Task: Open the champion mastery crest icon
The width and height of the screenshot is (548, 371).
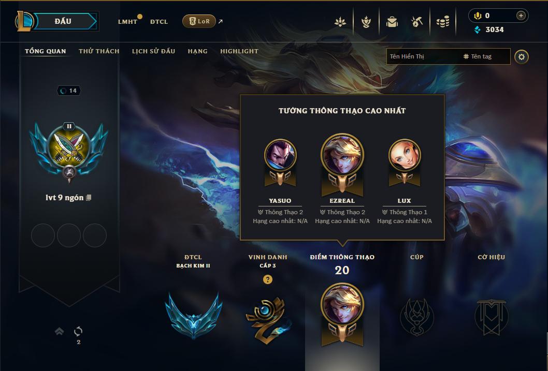Action: (x=366, y=22)
